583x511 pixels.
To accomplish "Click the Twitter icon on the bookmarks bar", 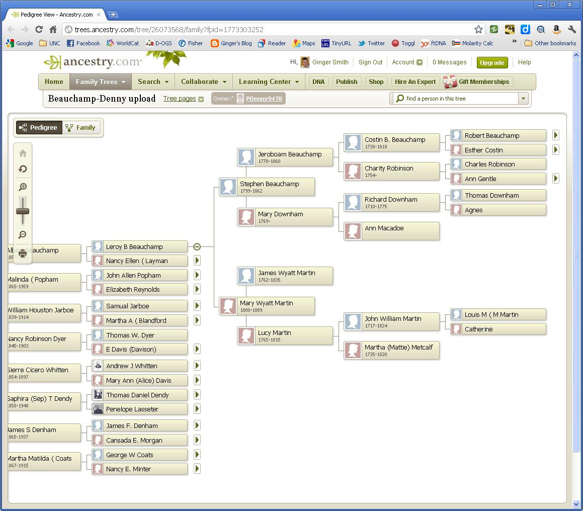I will [362, 43].
